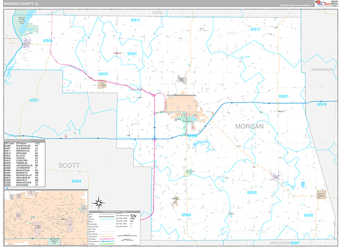This screenshot has height=247, width=340.
Task: Click the MORGAN county name label
Action: [249, 126]
